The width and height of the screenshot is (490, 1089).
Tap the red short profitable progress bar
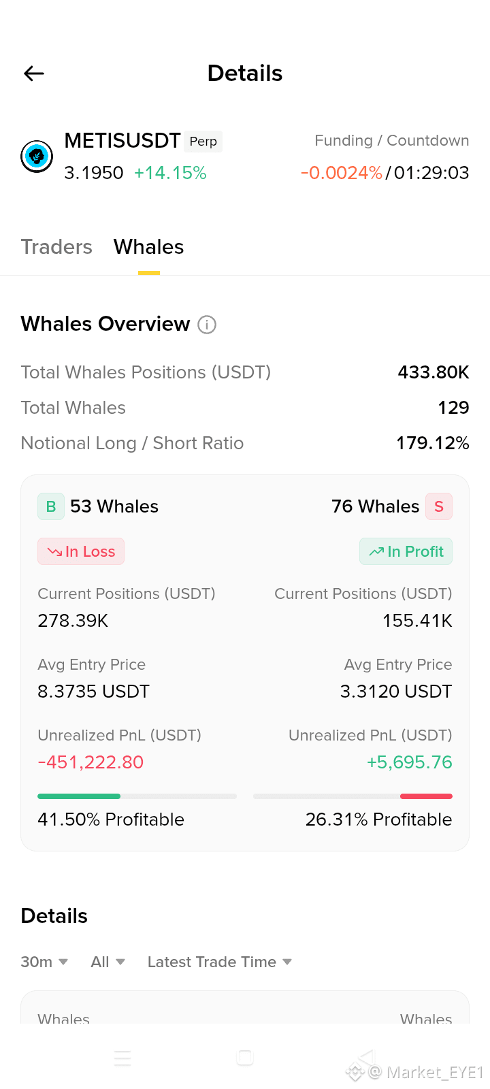coord(426,796)
